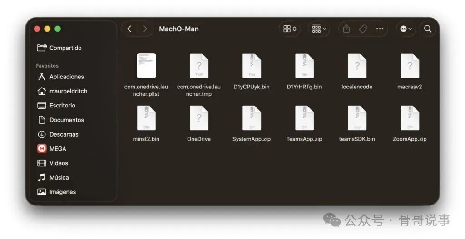Open the MEGA toolbar dropdown
Screen dimensions: 465x239
pos(406,29)
